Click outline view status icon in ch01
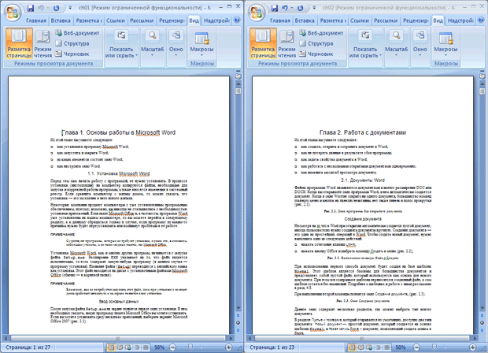Viewport: 488px width, 353px height. (x=137, y=347)
